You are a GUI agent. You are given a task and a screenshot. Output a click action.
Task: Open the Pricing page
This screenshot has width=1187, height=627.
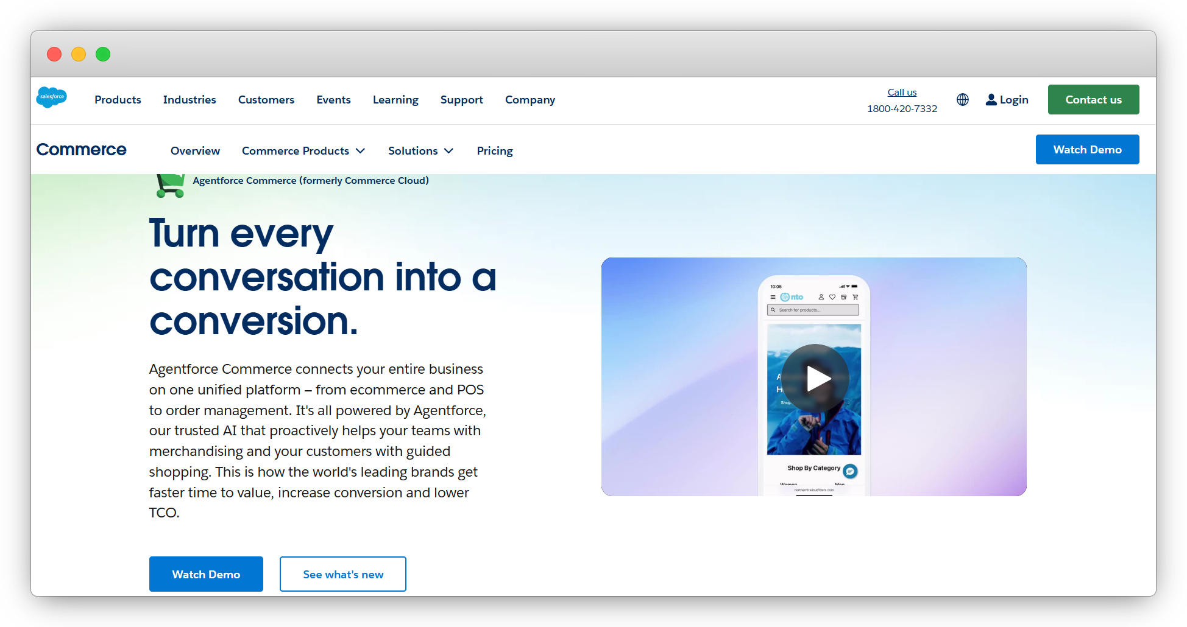pyautogui.click(x=495, y=150)
